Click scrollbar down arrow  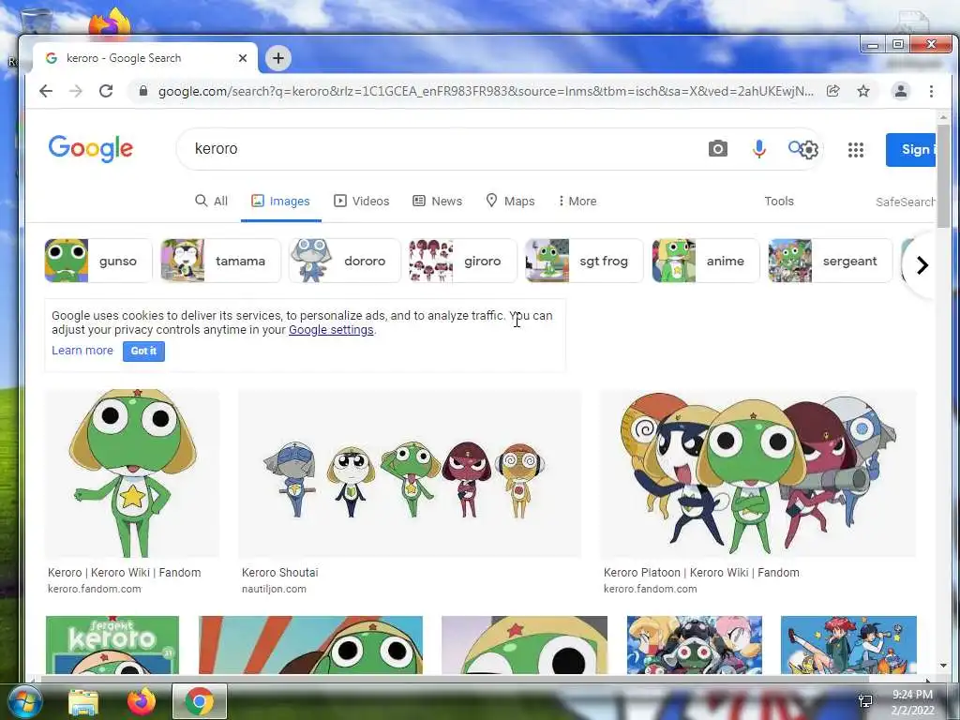[943, 666]
